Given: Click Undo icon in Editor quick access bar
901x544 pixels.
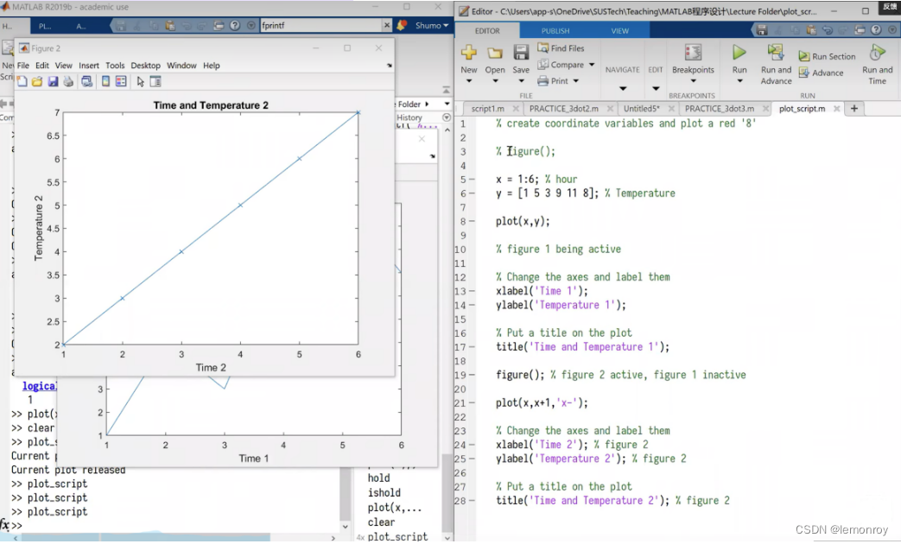Looking at the screenshot, I should (827, 30).
